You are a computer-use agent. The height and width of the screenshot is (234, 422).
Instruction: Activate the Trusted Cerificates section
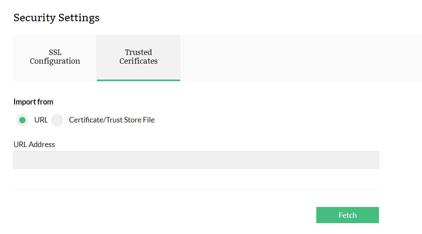pyautogui.click(x=138, y=57)
